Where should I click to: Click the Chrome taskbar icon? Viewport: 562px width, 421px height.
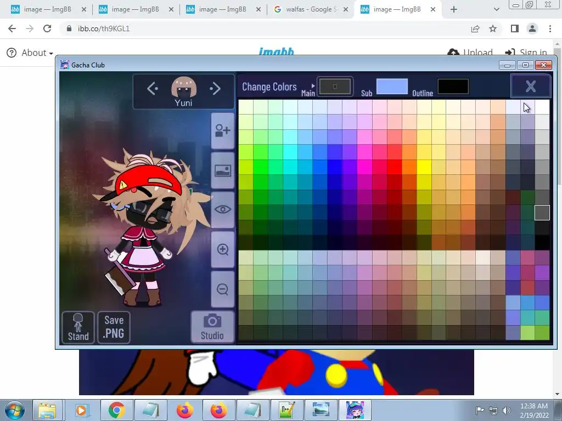click(116, 410)
